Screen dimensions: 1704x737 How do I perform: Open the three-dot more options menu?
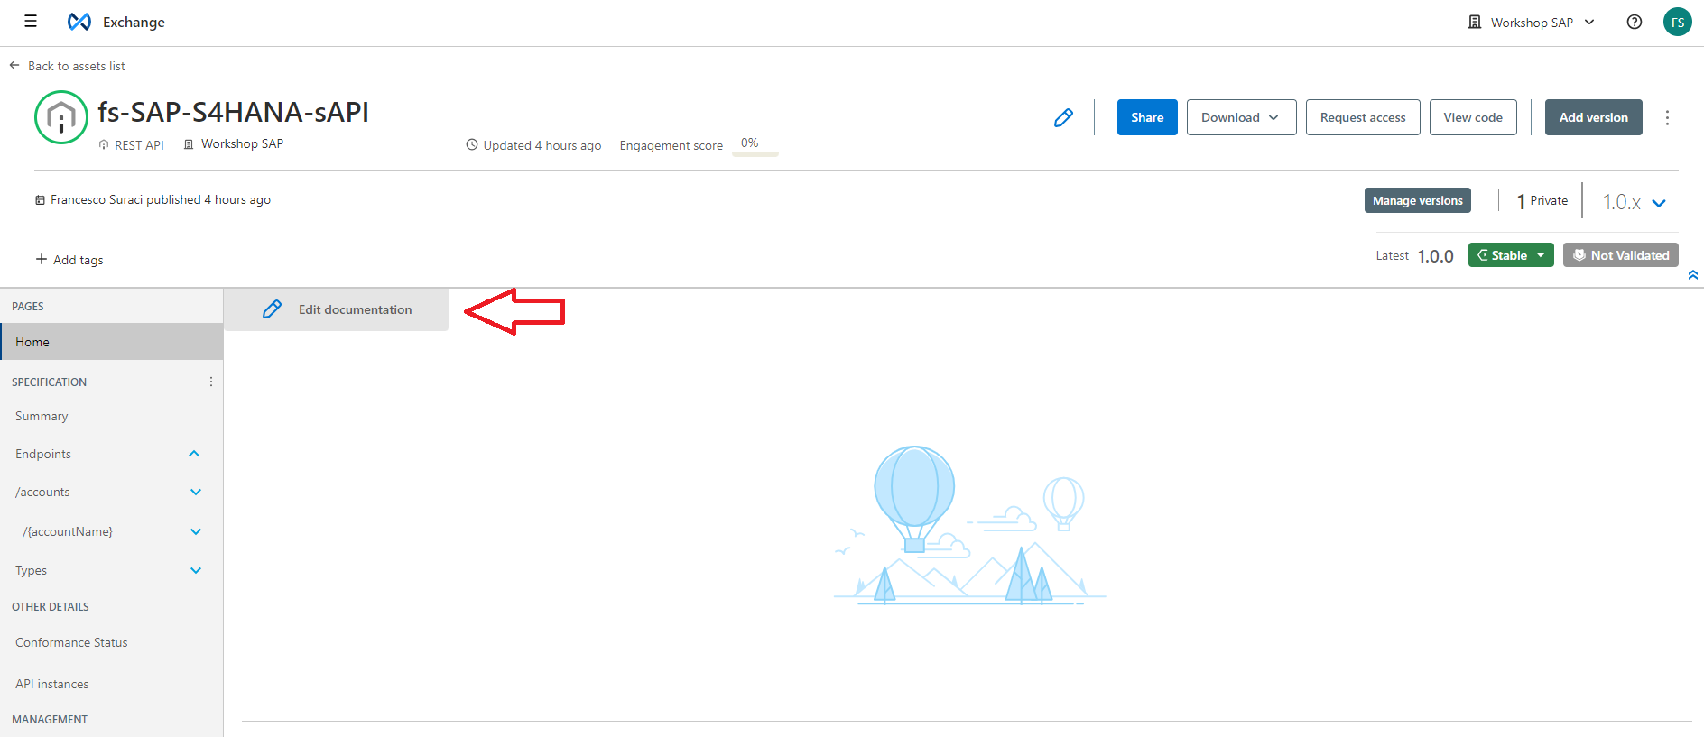pos(1667,117)
